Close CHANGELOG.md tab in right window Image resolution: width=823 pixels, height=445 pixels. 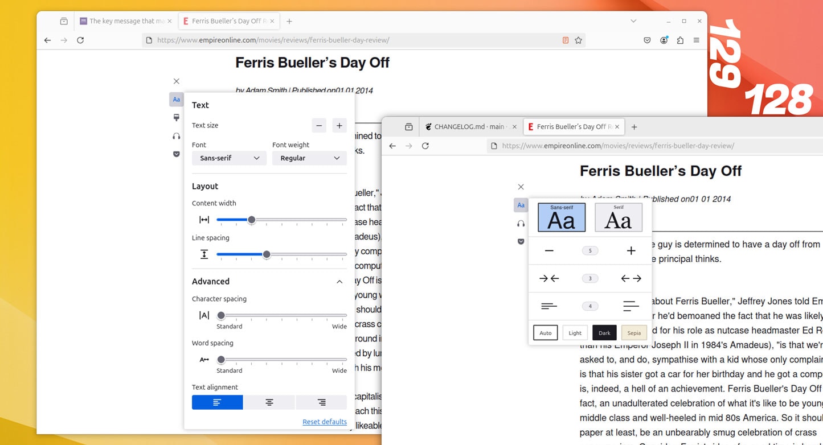pos(514,127)
